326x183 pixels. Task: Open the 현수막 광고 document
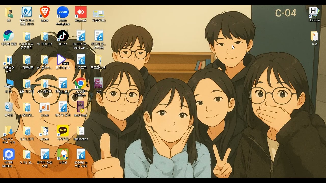63,109
